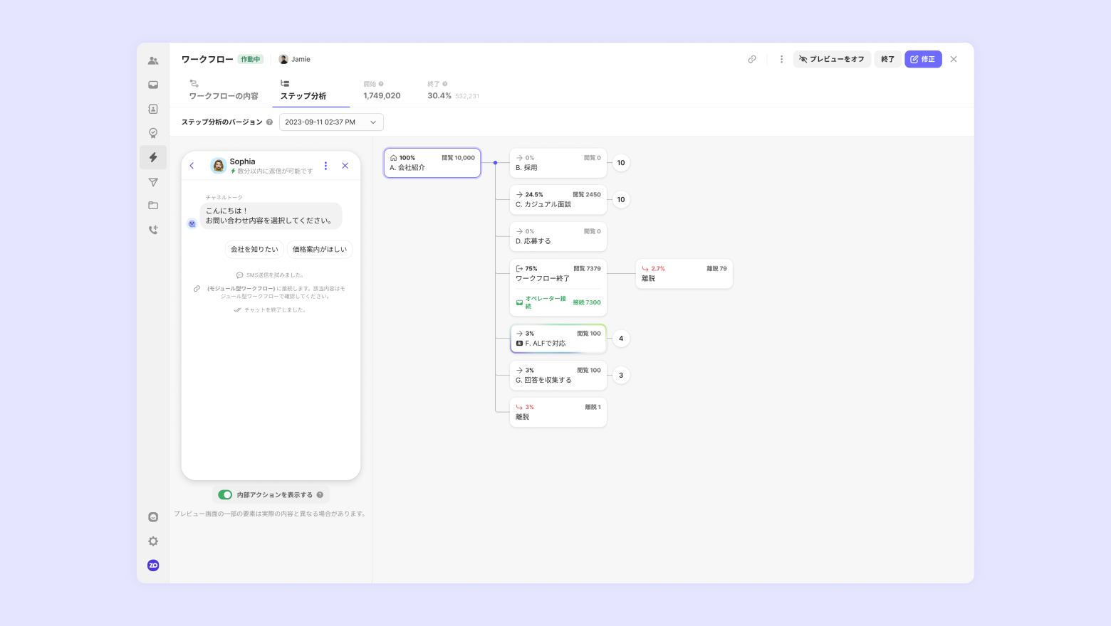The image size is (1111, 626).
Task: Click the 終了 button in header
Action: 887,59
